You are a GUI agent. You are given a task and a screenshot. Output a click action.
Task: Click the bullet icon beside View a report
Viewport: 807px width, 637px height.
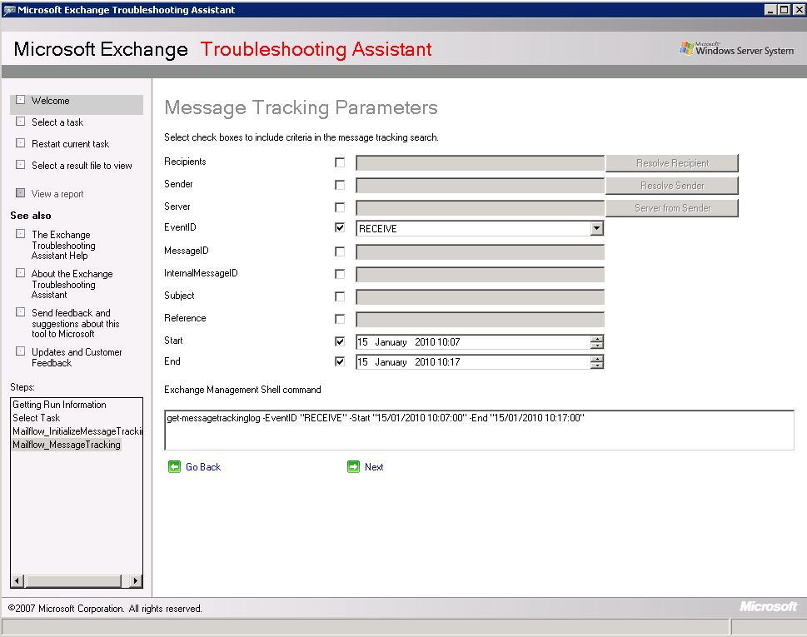[20, 193]
